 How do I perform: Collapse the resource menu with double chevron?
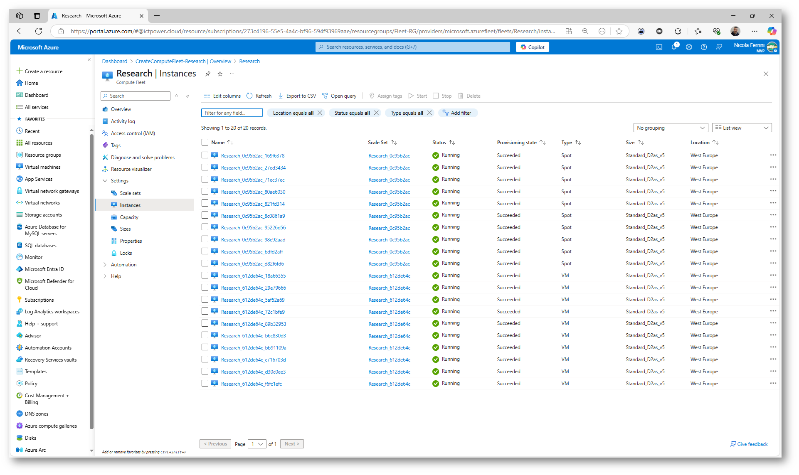pos(188,96)
